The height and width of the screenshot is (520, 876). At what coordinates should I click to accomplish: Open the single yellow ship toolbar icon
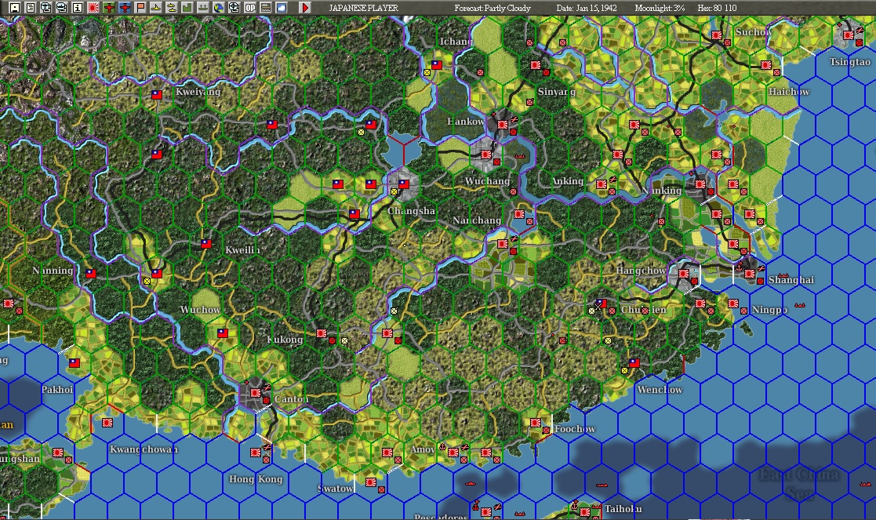pyautogui.click(x=155, y=8)
